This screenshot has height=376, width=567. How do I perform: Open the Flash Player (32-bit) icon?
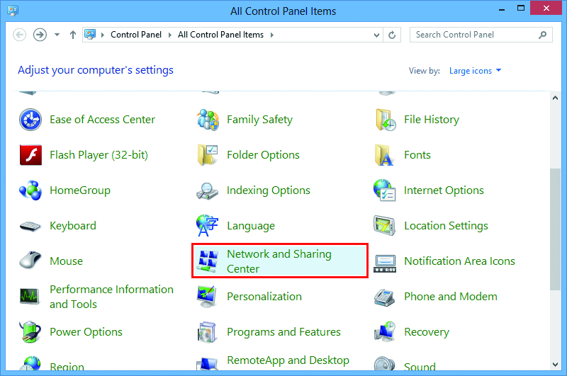[30, 155]
